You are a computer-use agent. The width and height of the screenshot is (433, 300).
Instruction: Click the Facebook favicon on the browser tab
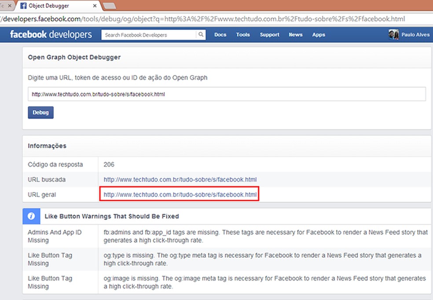(22, 6)
